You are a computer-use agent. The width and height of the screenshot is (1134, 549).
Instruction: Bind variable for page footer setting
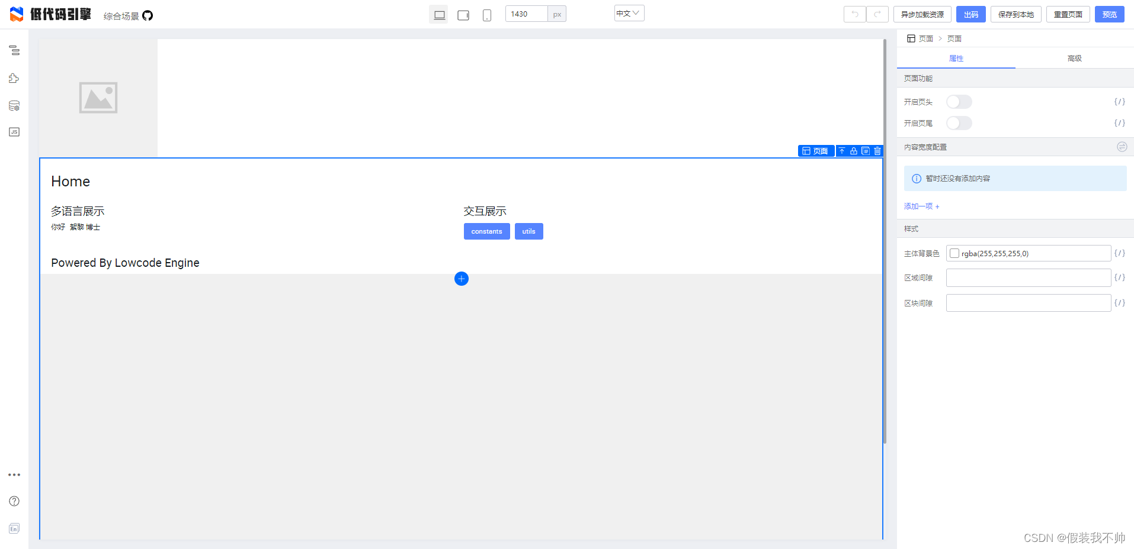[1119, 123]
